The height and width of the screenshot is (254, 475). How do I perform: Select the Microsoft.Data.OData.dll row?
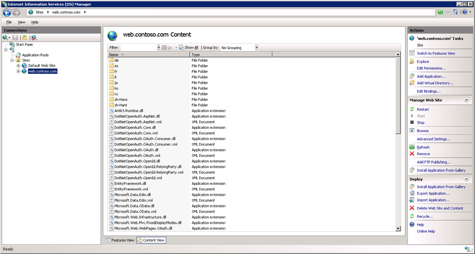[252, 206]
